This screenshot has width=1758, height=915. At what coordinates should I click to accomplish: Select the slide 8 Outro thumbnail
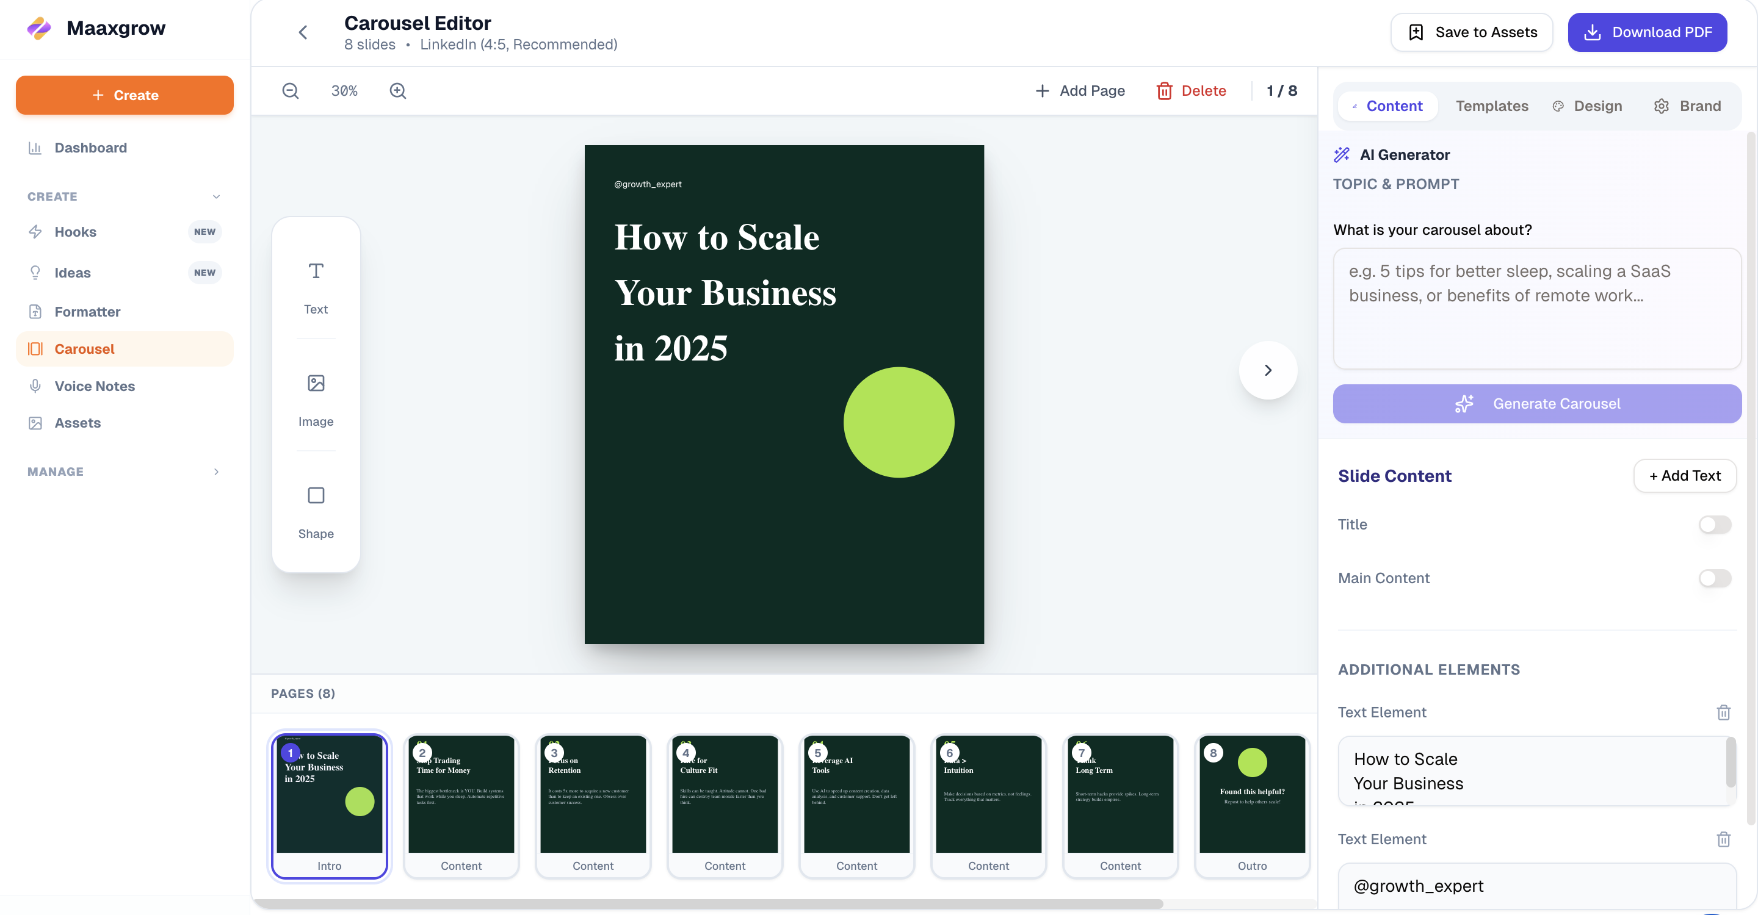1251,806
